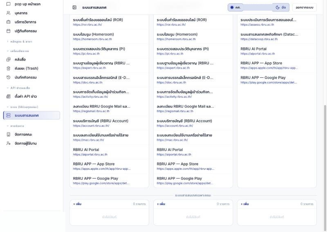Click the คลังสื่อ media library icon
Viewport: 327px width, 232px height.
click(8, 59)
